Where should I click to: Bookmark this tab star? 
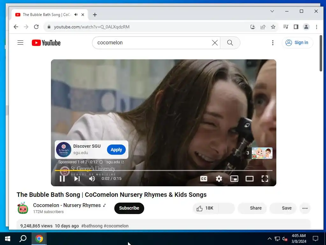273,27
